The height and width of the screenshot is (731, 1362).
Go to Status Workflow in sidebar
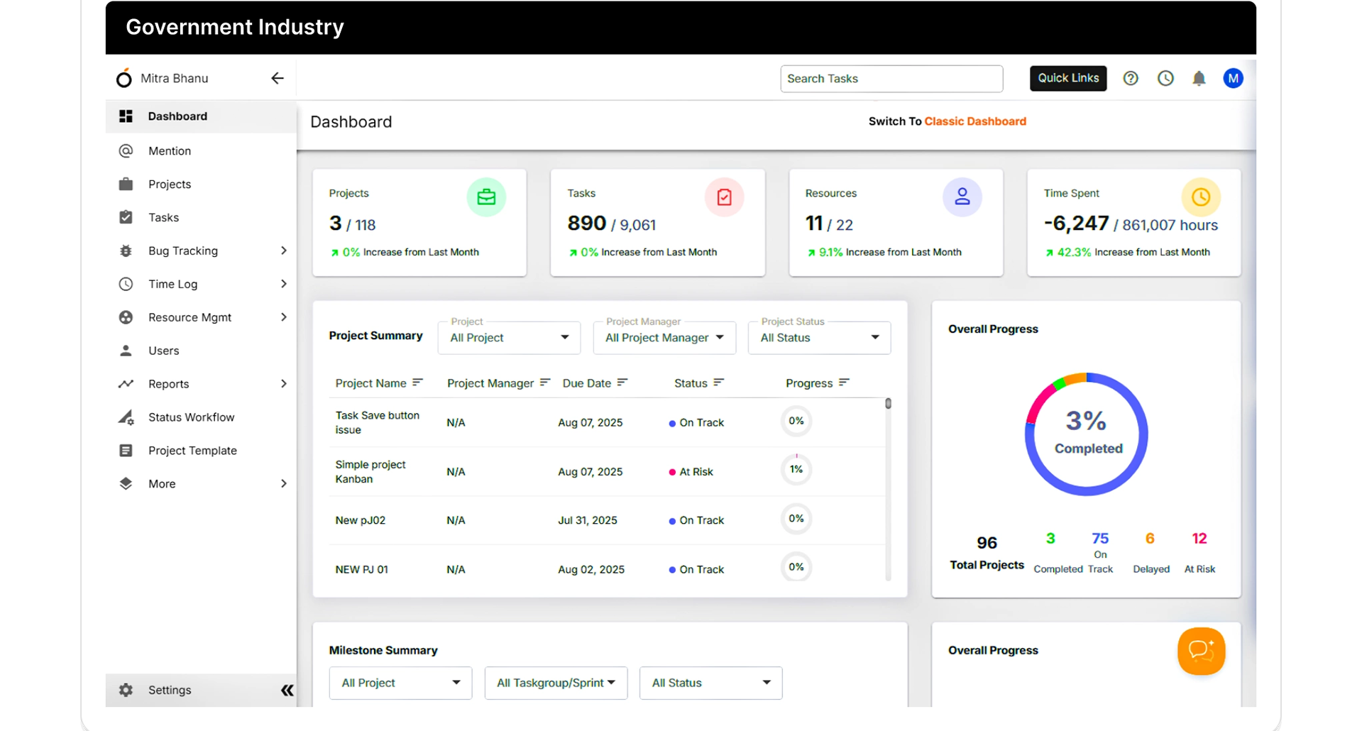(x=191, y=417)
